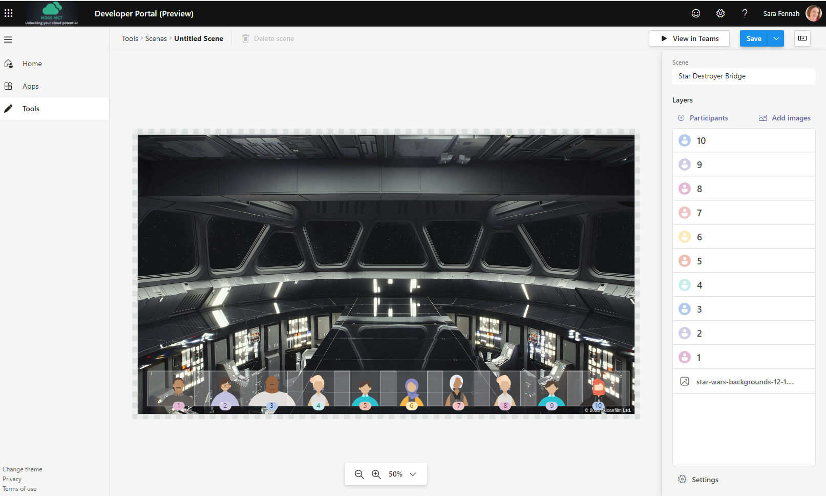The image size is (826, 496).
Task: Open the Participants layer tool
Action: (702, 118)
